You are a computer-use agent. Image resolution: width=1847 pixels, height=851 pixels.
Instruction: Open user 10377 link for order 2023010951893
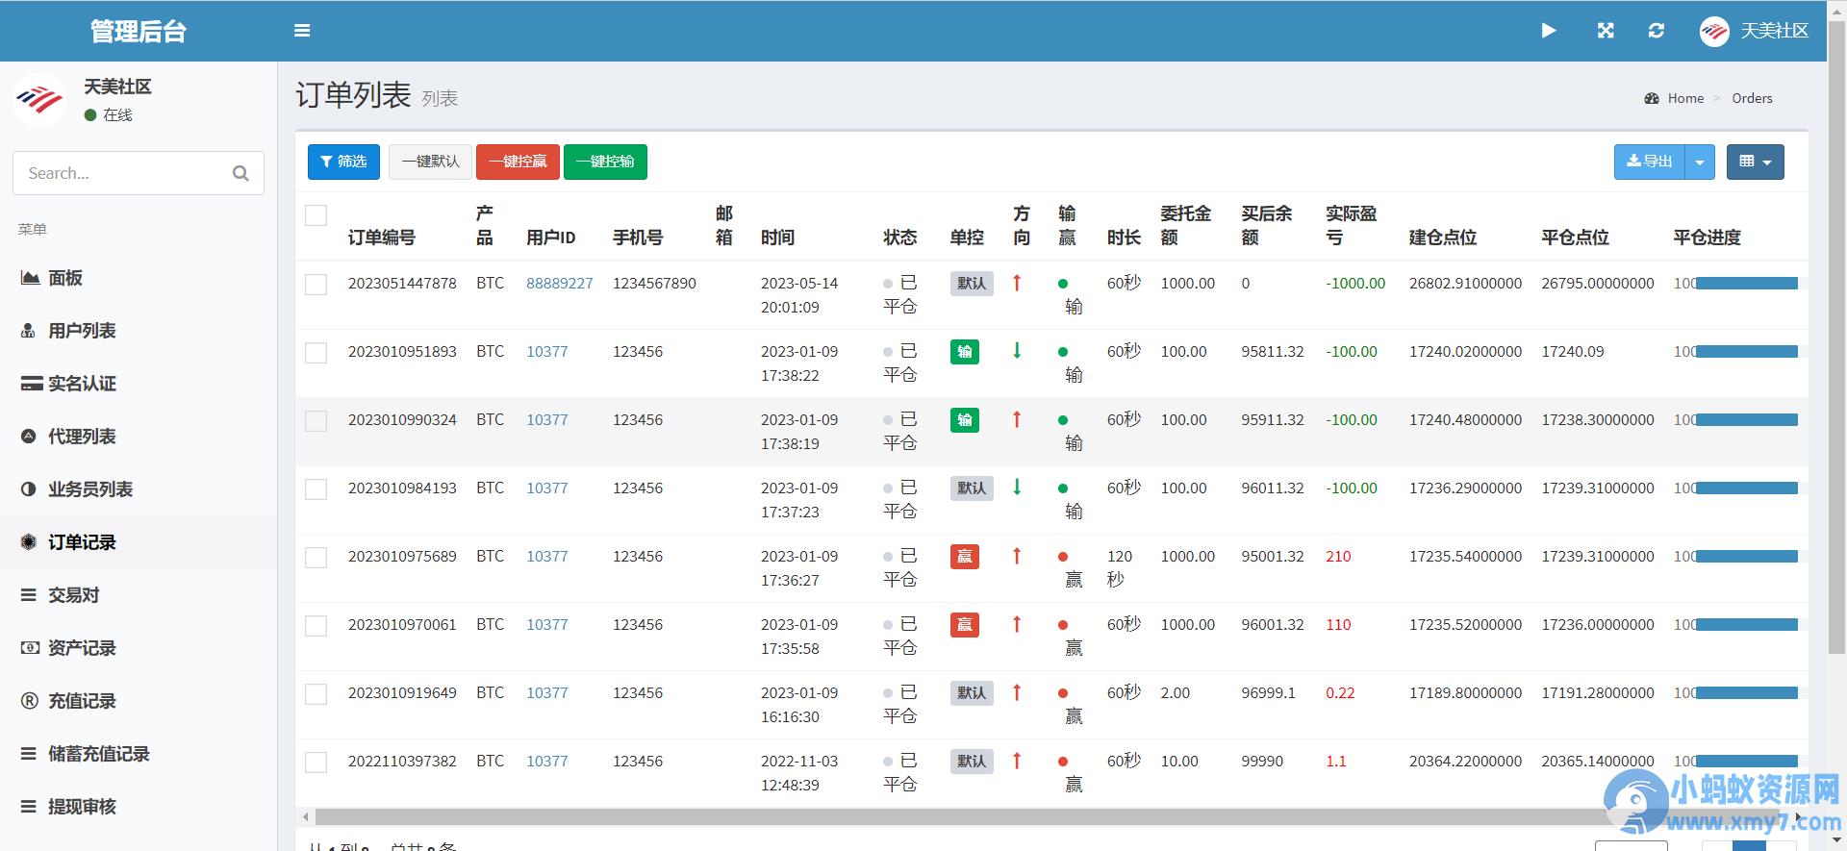[547, 352]
